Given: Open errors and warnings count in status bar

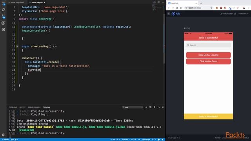Looking at the screenshot, I should [x=14, y=139].
